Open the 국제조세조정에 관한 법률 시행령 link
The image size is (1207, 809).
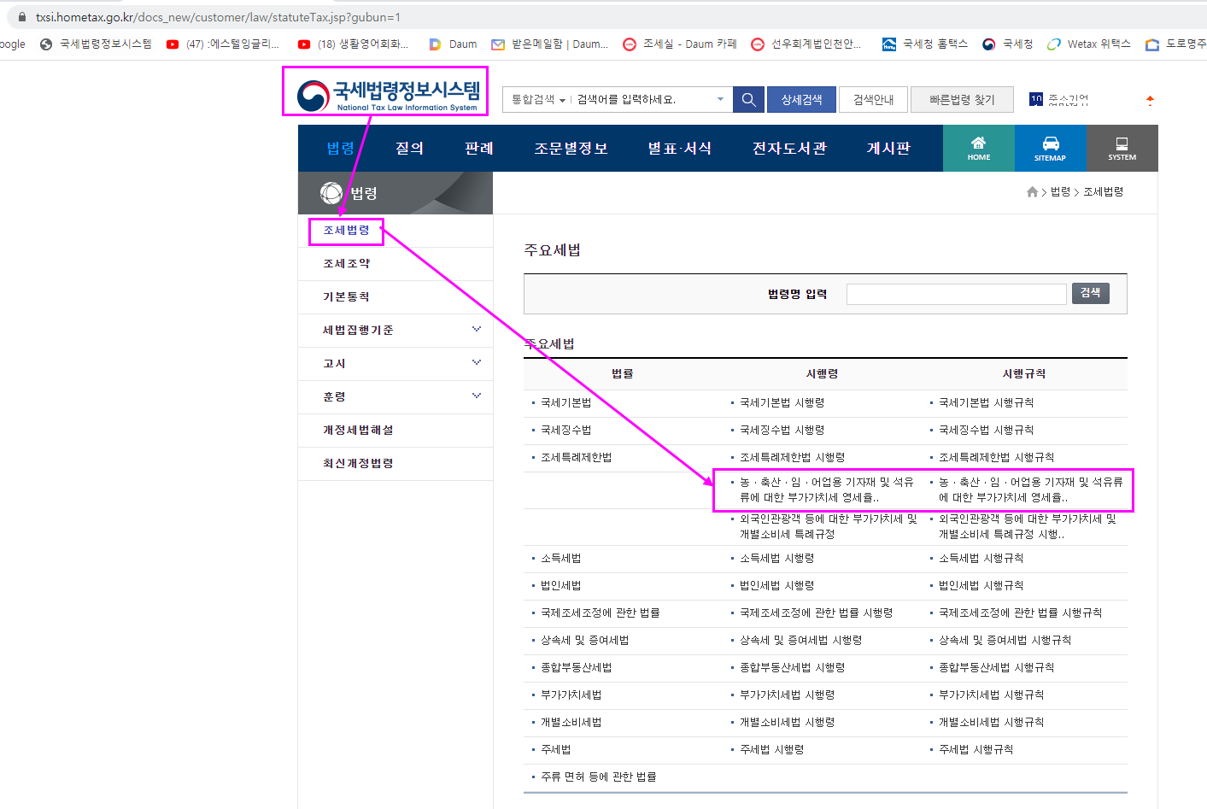click(x=816, y=613)
